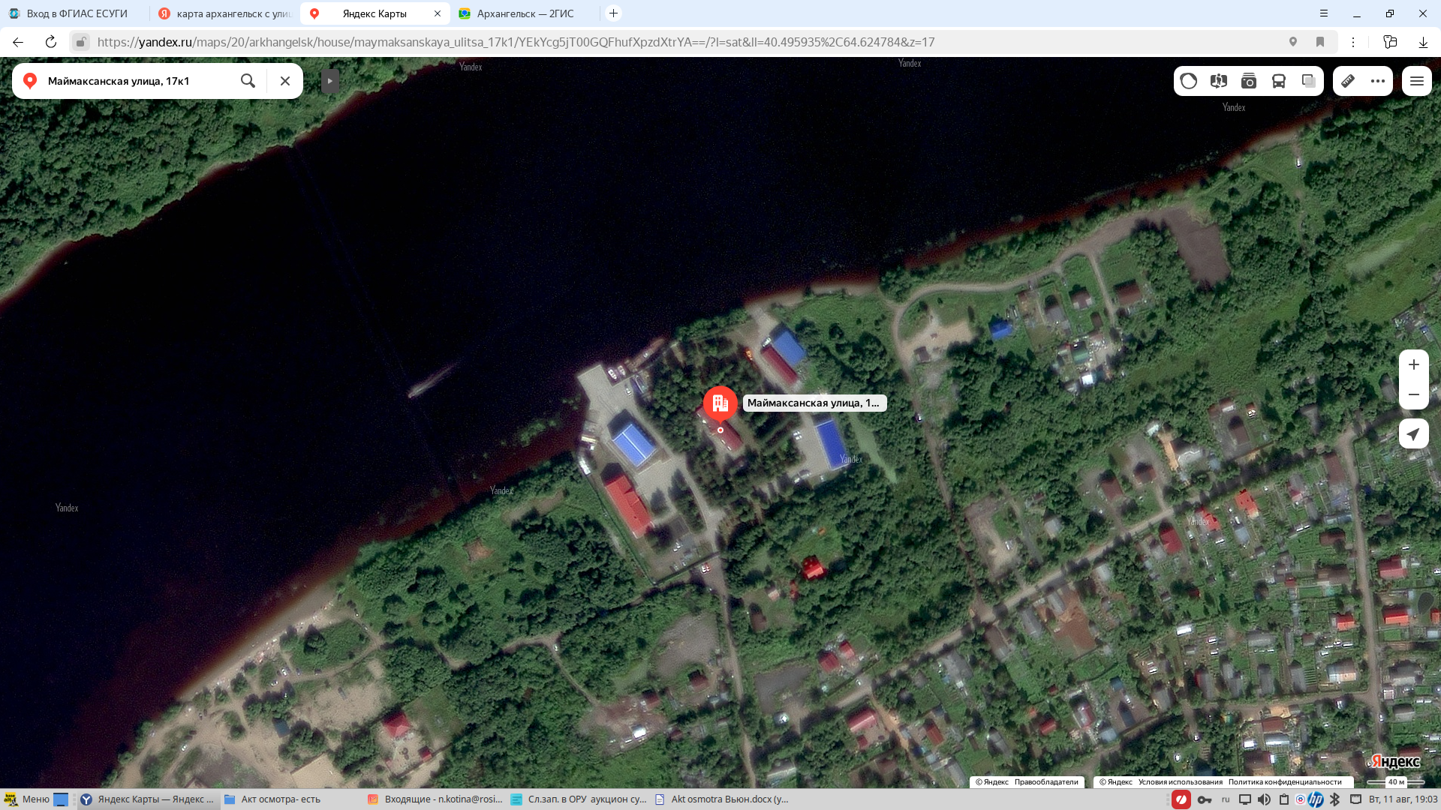Open display settings tray icon
Image resolution: width=1441 pixels, height=810 pixels.
[x=1245, y=799]
